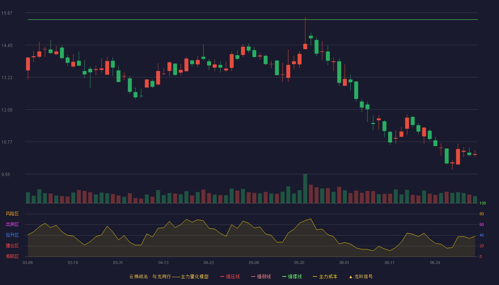
Task: Click the 05-20 date label
Action: pyautogui.click(x=299, y=263)
